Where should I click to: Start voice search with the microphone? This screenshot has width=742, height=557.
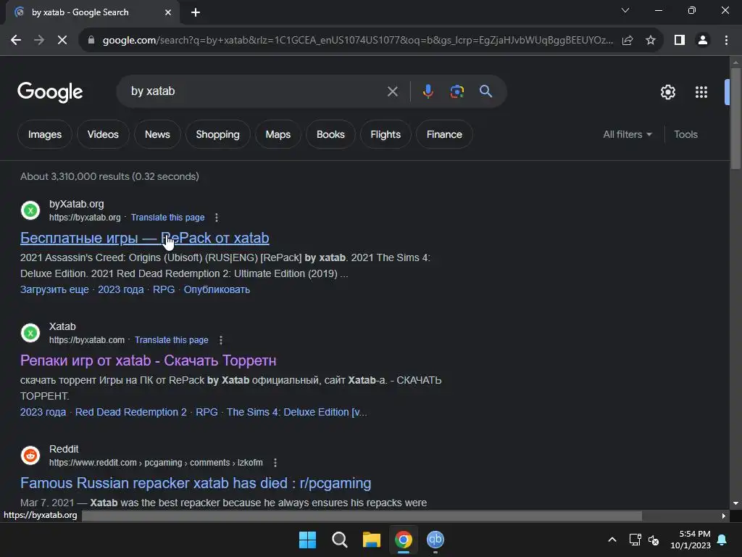pos(428,91)
